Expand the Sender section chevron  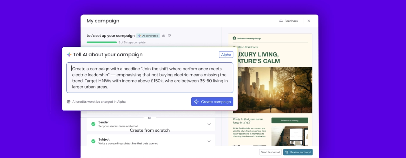tap(209, 124)
